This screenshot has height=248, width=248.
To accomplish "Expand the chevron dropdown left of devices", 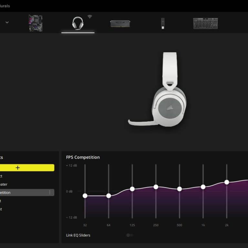I will (x=7, y=22).
